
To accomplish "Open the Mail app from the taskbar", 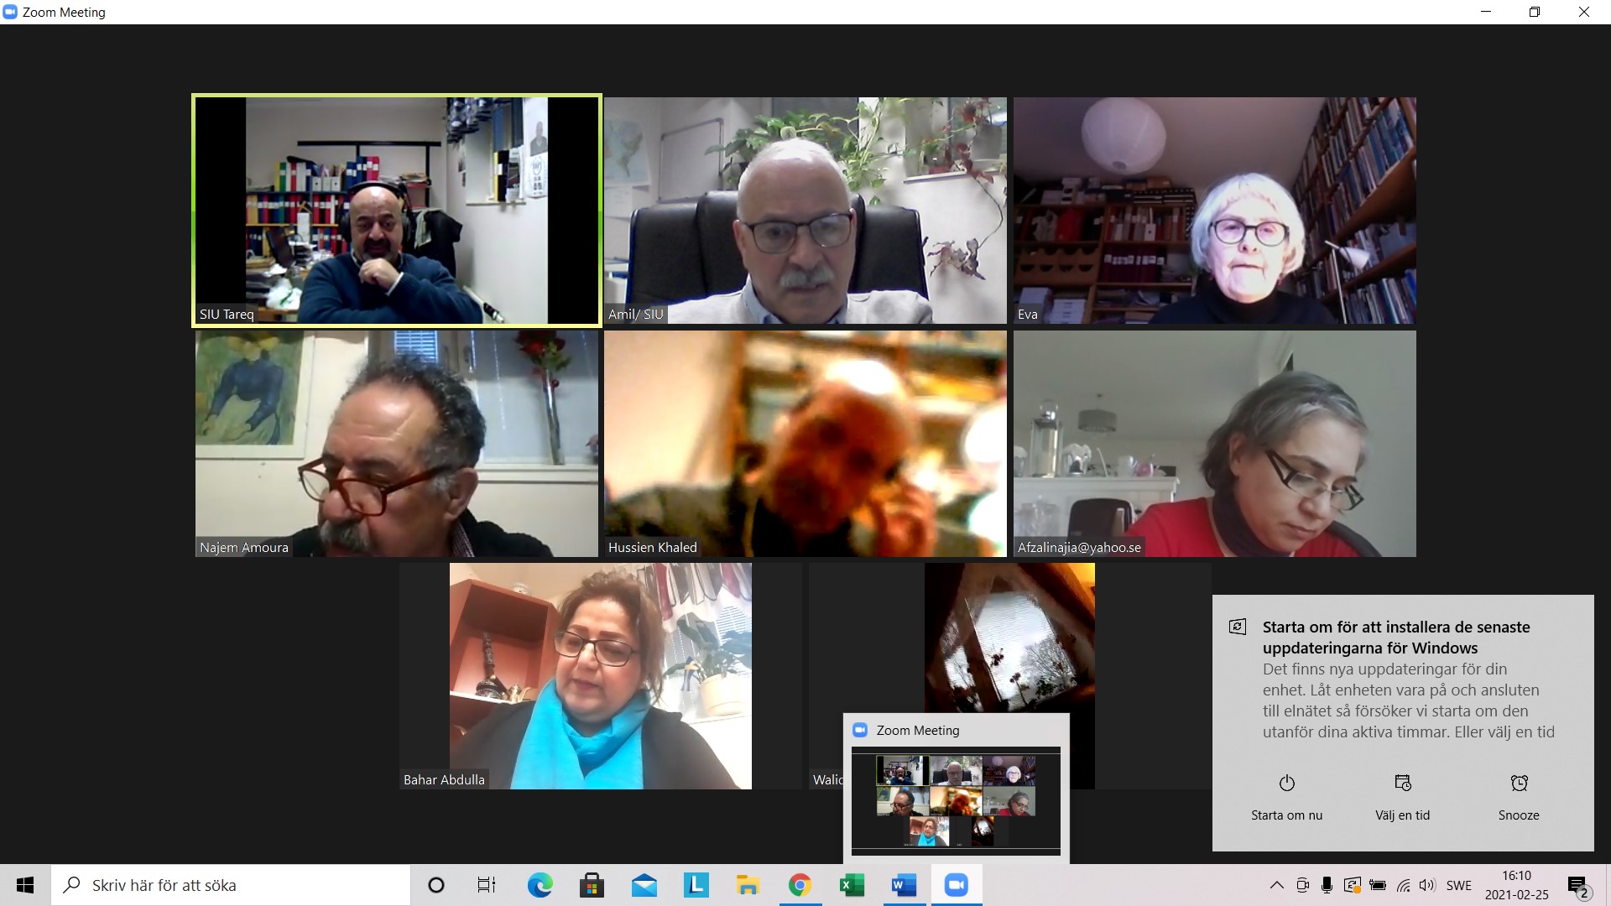I will click(644, 885).
